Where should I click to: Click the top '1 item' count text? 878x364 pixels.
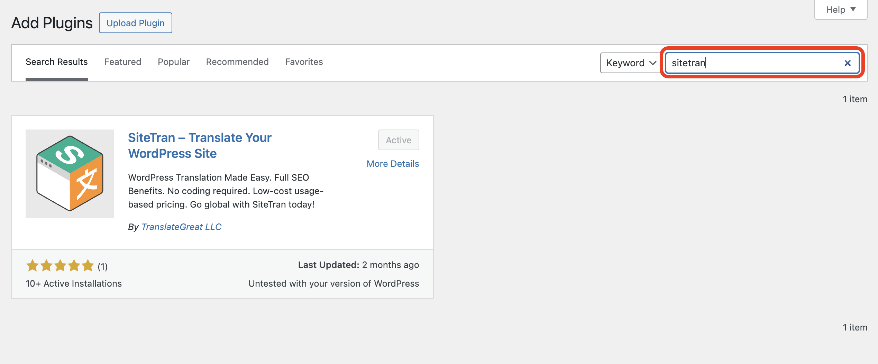(855, 99)
